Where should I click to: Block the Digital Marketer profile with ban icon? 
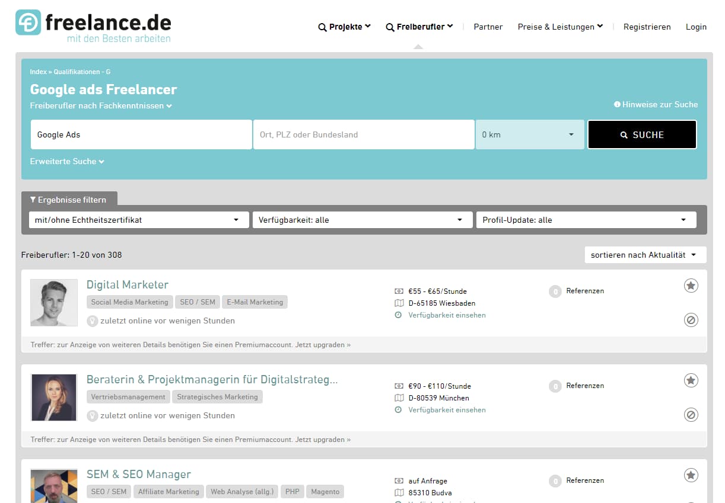coord(691,321)
